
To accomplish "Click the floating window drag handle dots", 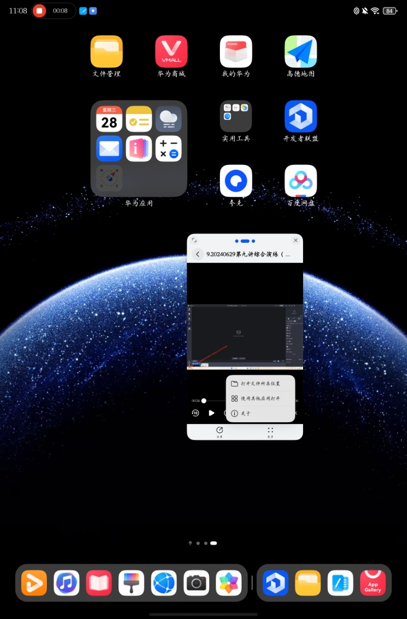I will tap(245, 241).
